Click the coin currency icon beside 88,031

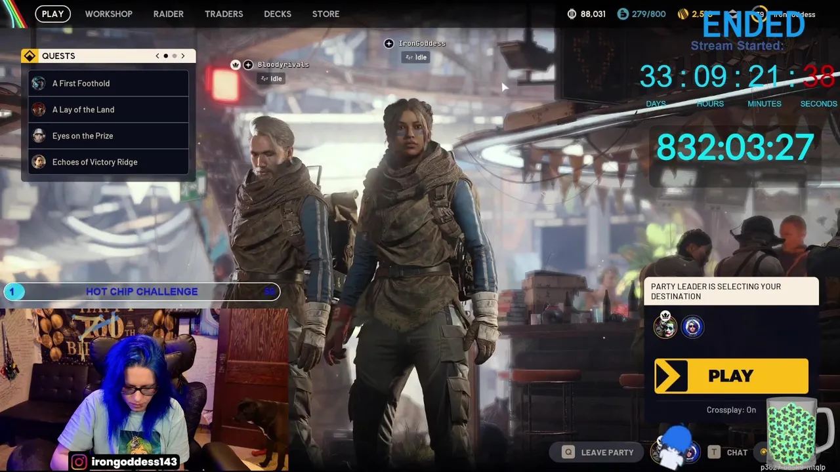click(572, 14)
